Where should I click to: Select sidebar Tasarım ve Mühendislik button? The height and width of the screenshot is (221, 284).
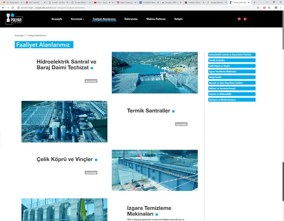point(232,94)
